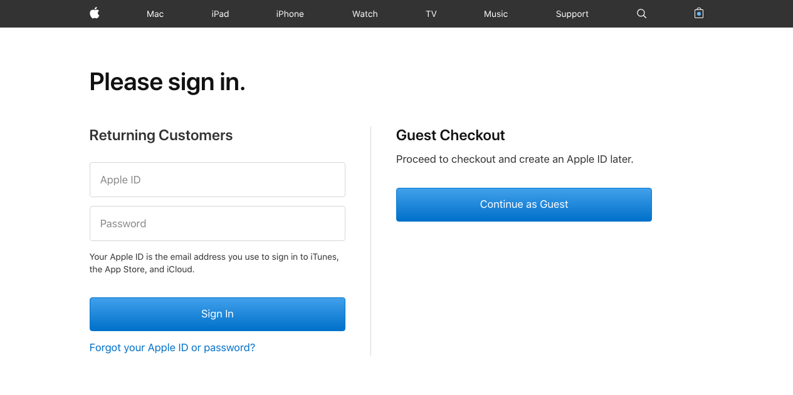Select iPhone in the navigation bar
The width and height of the screenshot is (793, 395).
(x=290, y=14)
